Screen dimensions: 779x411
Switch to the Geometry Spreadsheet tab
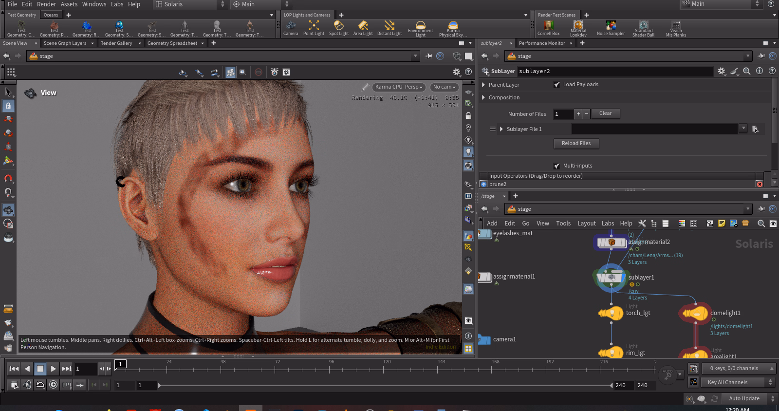[172, 43]
